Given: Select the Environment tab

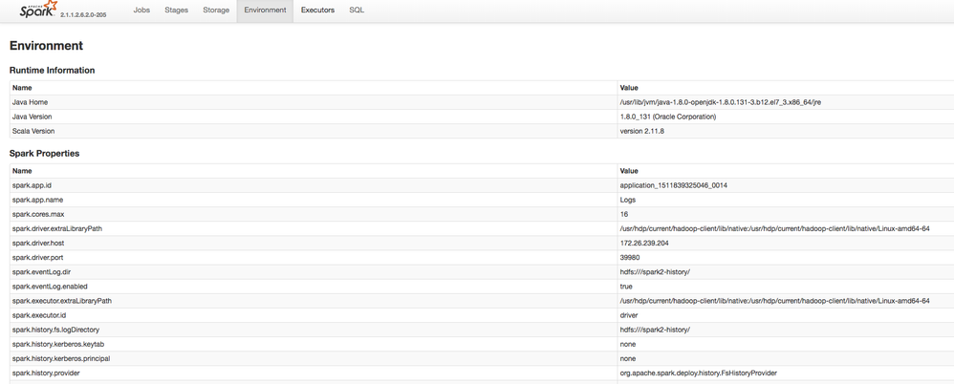Looking at the screenshot, I should coord(265,11).
